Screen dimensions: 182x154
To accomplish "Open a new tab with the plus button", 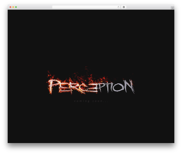I will 173,8.
